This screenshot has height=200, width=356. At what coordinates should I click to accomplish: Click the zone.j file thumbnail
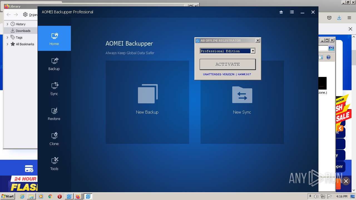323,83
